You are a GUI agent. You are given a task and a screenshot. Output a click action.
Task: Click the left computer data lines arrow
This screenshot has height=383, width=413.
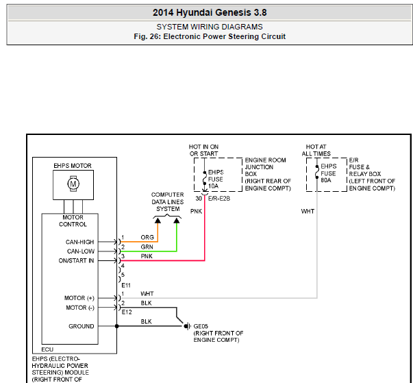pyautogui.click(x=158, y=221)
